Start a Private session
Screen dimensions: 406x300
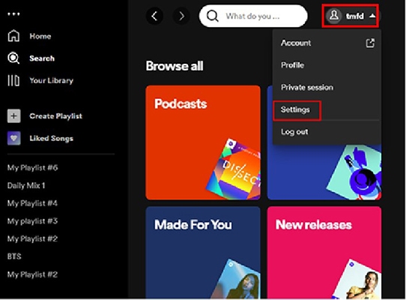pos(327,88)
